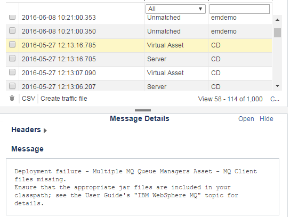Click the empty filter text field
Screen dimensions: 290x217
pyautogui.click(x=239, y=9)
